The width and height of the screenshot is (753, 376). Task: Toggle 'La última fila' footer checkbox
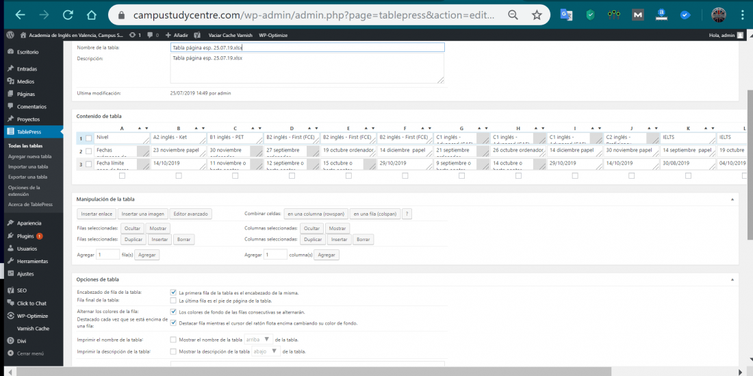[x=173, y=301]
